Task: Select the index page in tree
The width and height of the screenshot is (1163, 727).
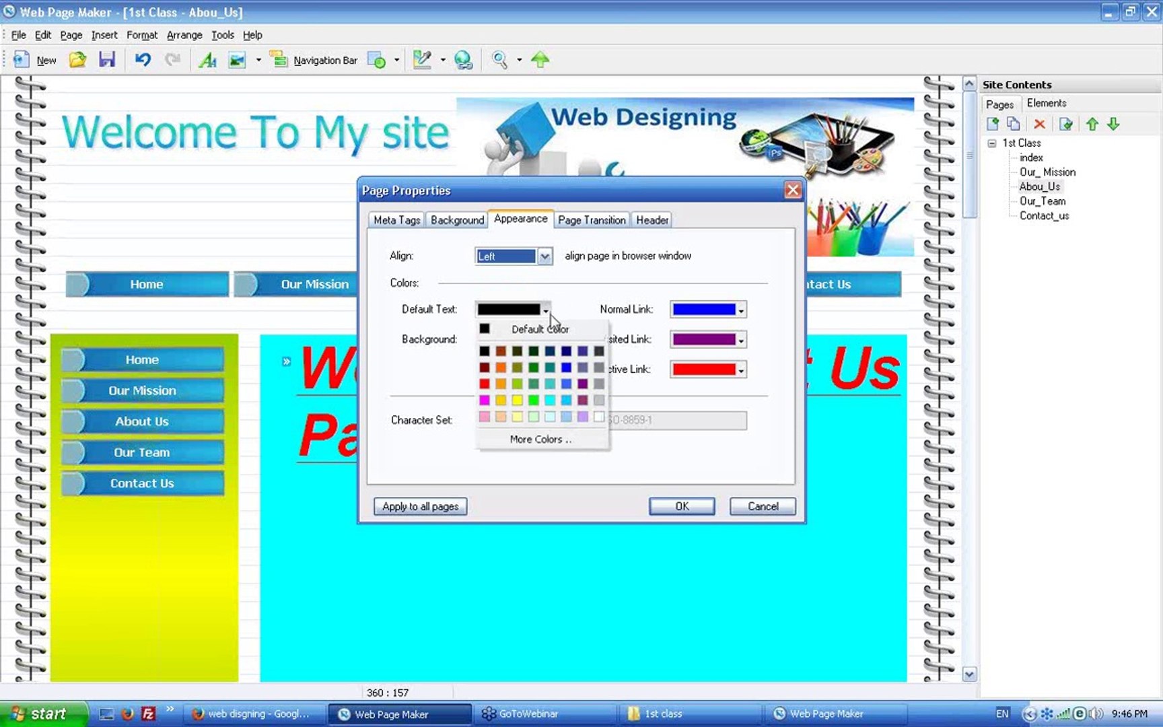Action: pos(1031,158)
